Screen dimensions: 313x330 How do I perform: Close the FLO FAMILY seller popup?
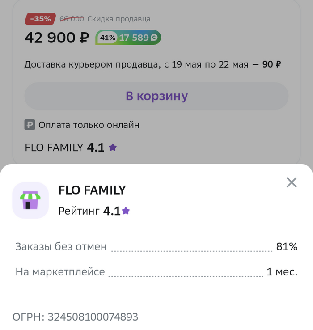tap(292, 182)
